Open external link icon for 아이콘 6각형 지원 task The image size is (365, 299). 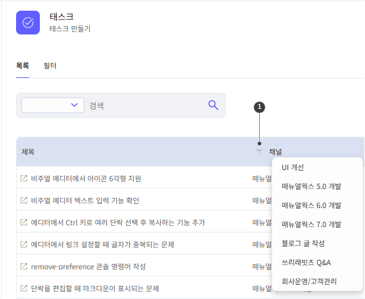(x=24, y=178)
